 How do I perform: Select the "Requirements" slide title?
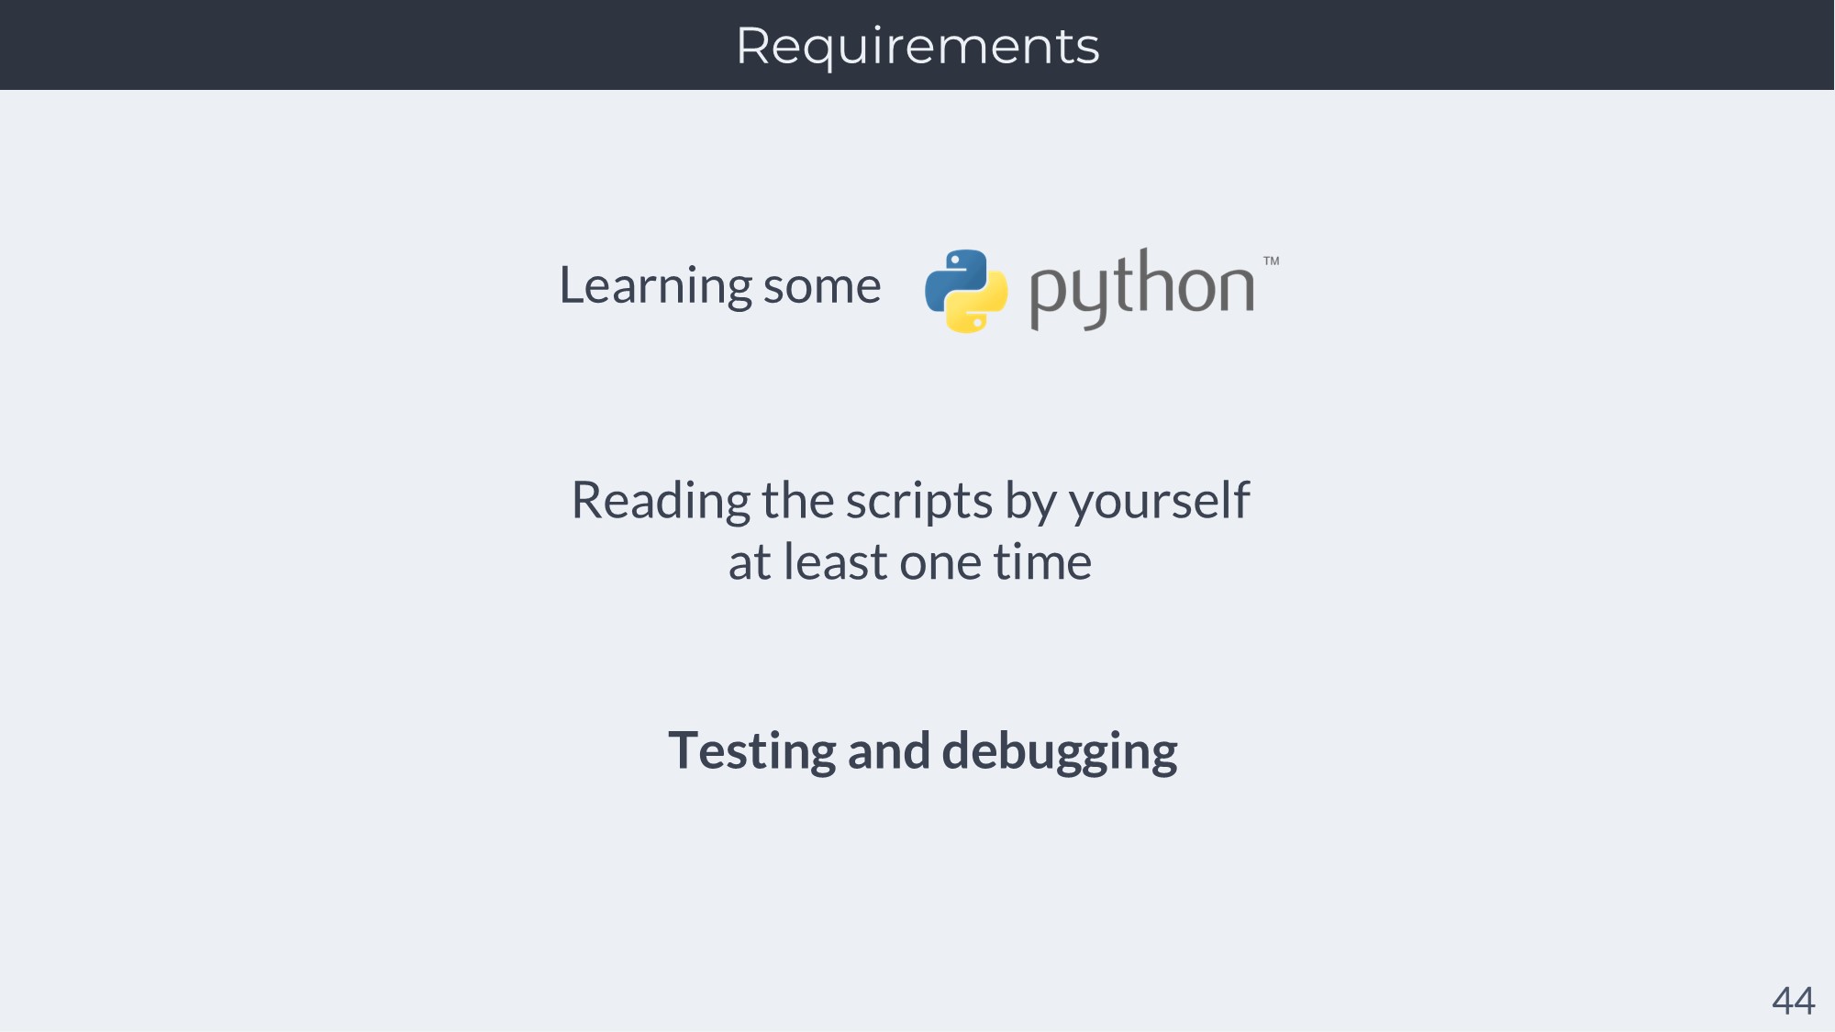[917, 46]
